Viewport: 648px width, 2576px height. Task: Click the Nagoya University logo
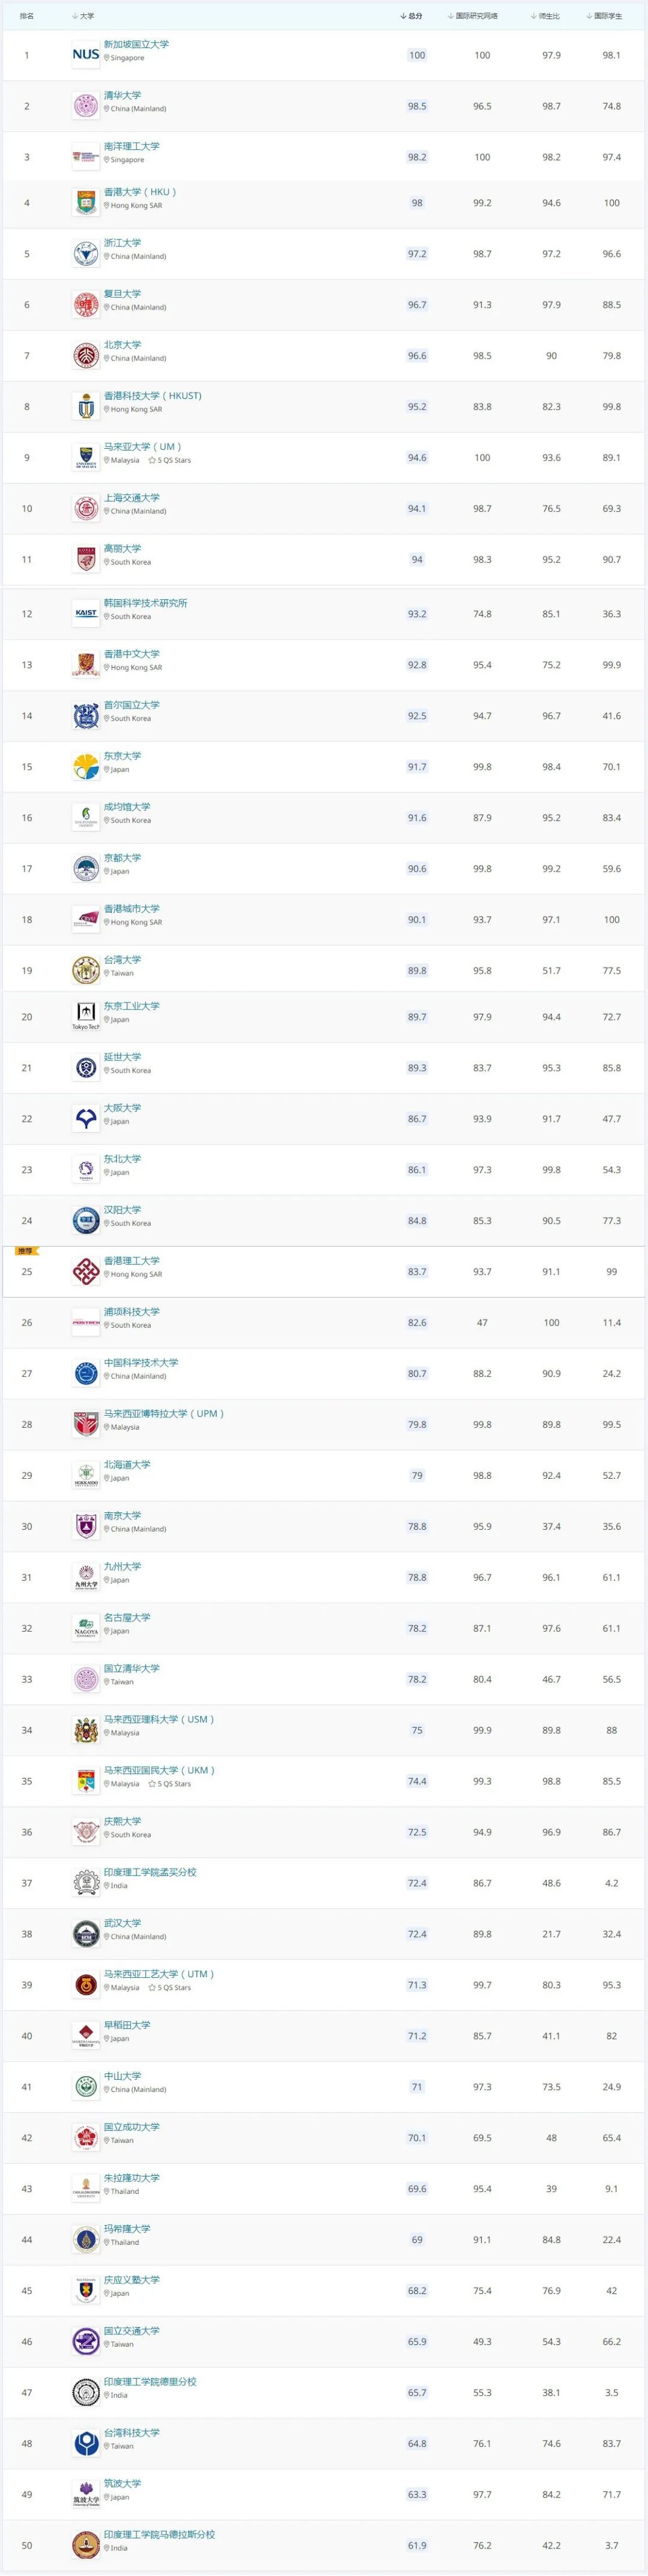tap(86, 1628)
